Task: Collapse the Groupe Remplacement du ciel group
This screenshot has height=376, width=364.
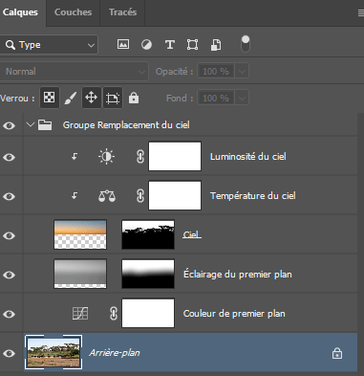Action: [31, 124]
